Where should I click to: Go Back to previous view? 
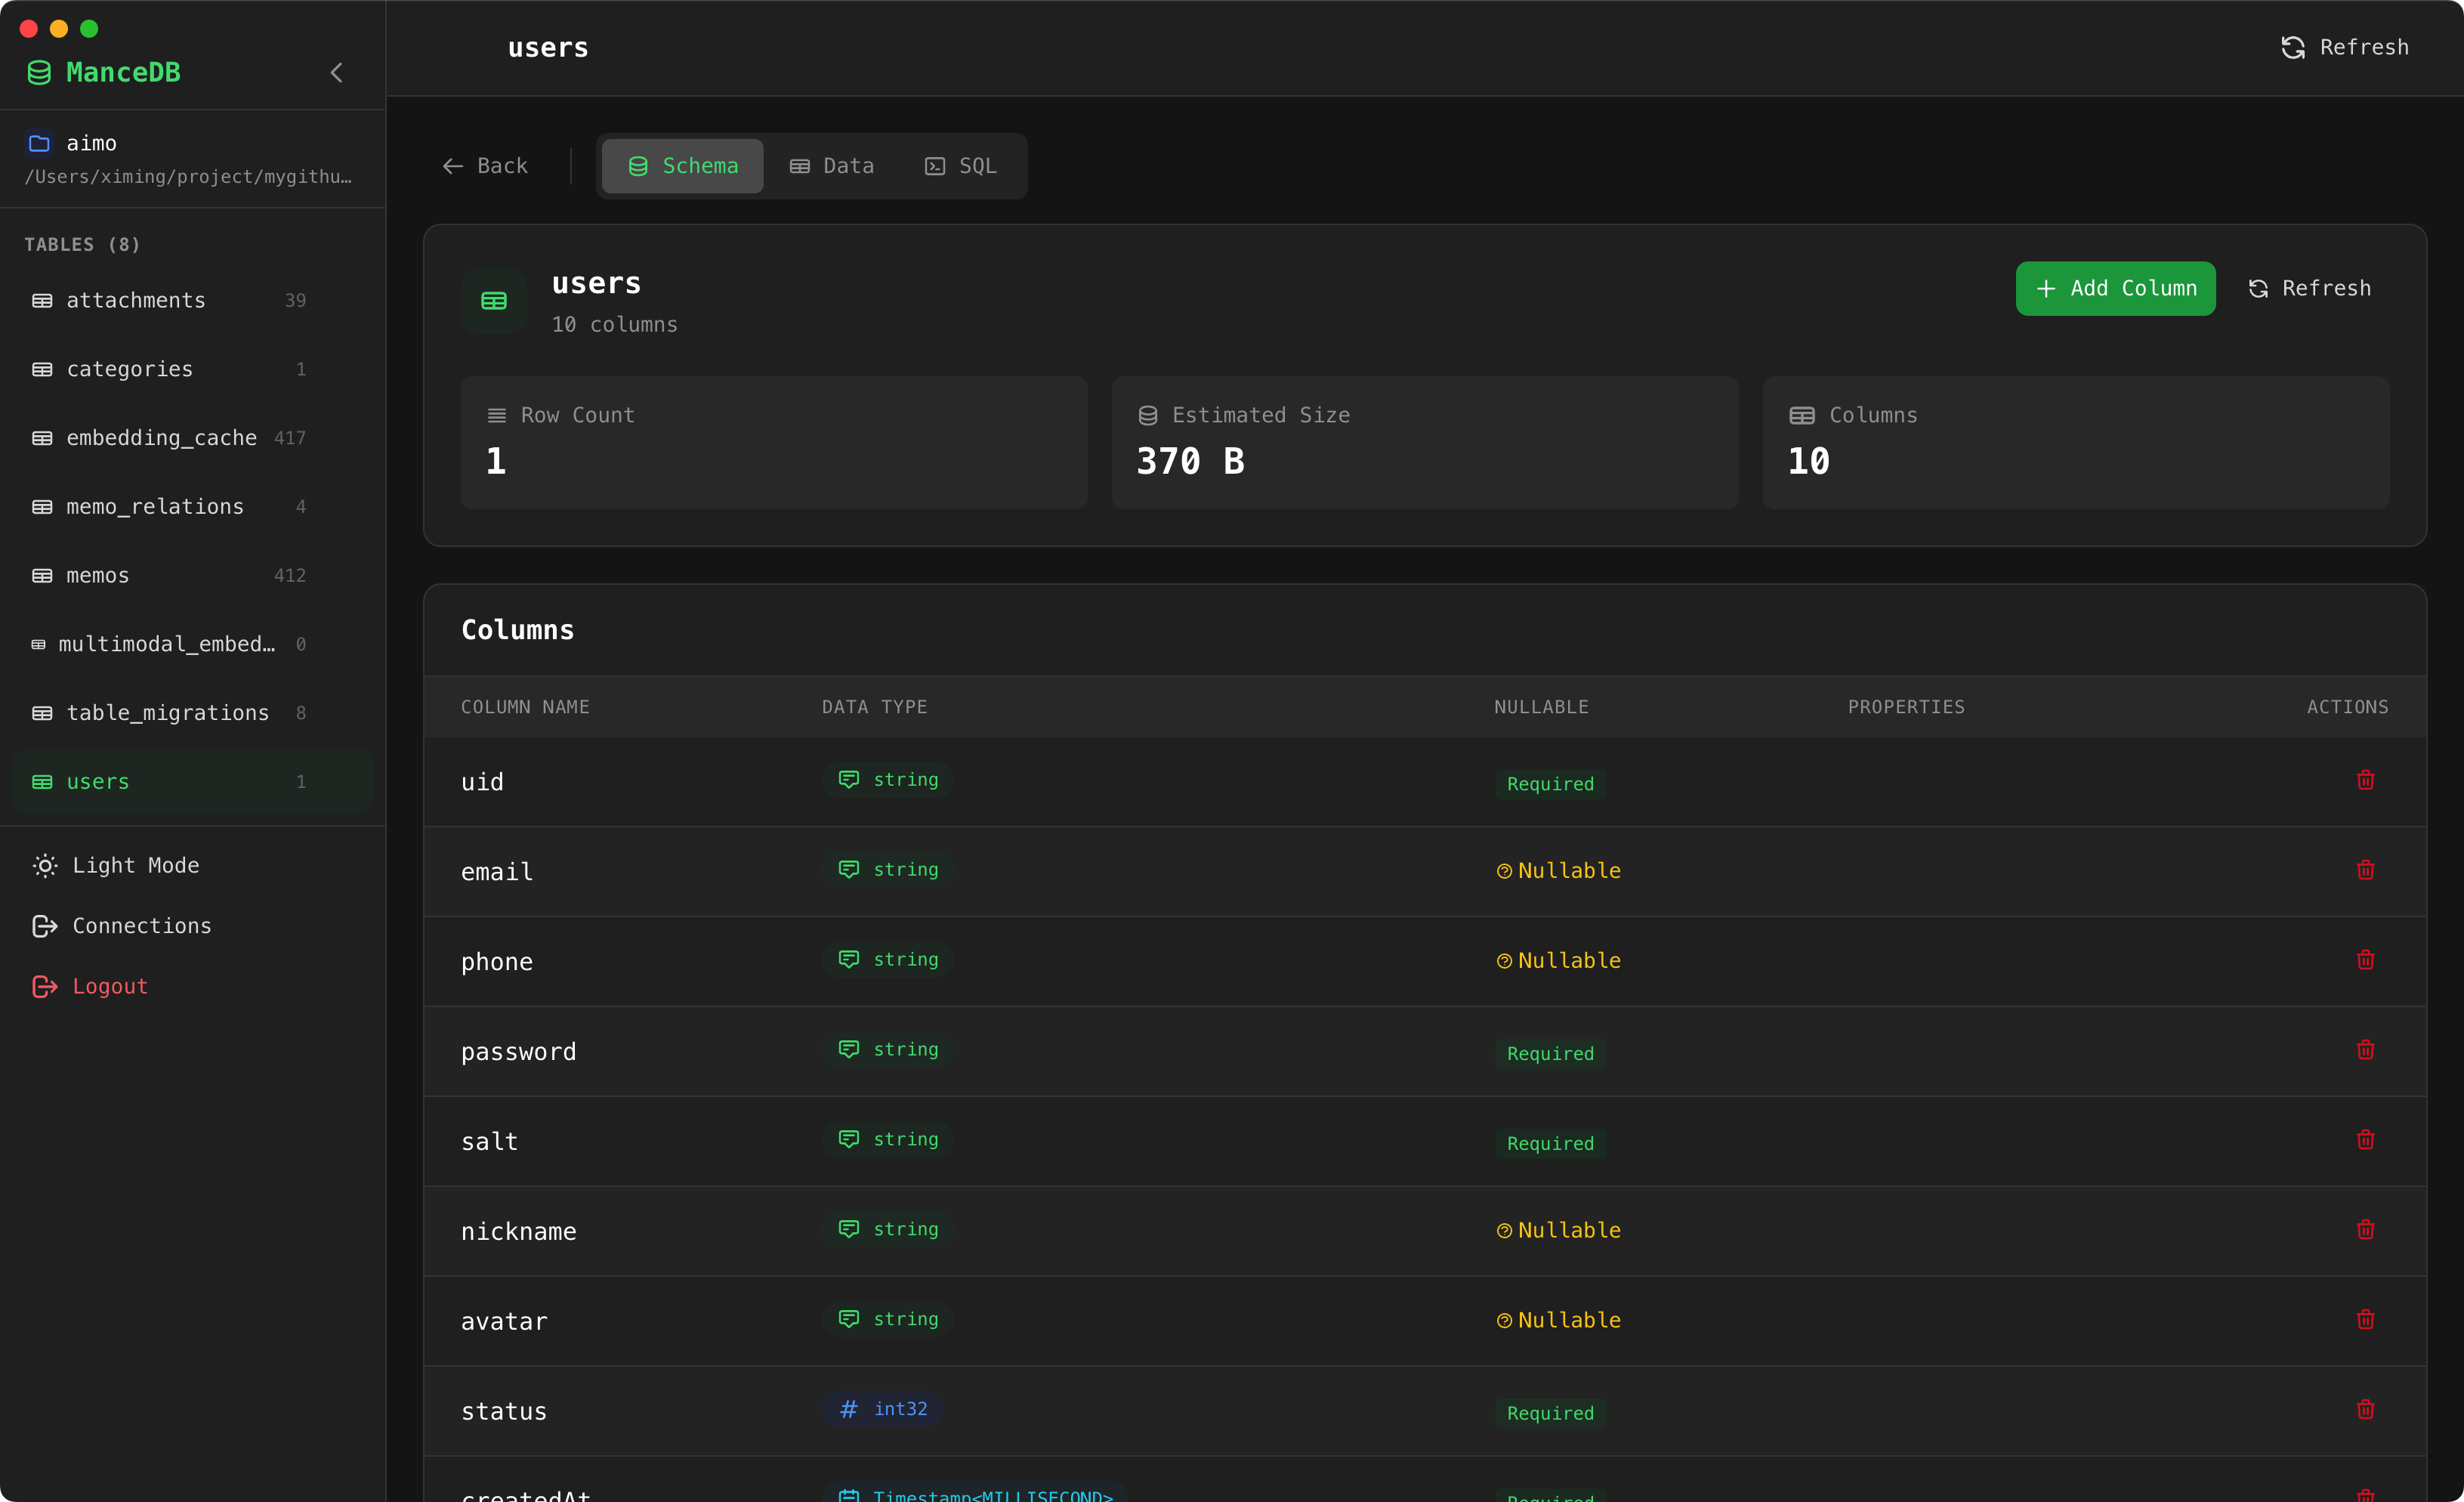(485, 166)
